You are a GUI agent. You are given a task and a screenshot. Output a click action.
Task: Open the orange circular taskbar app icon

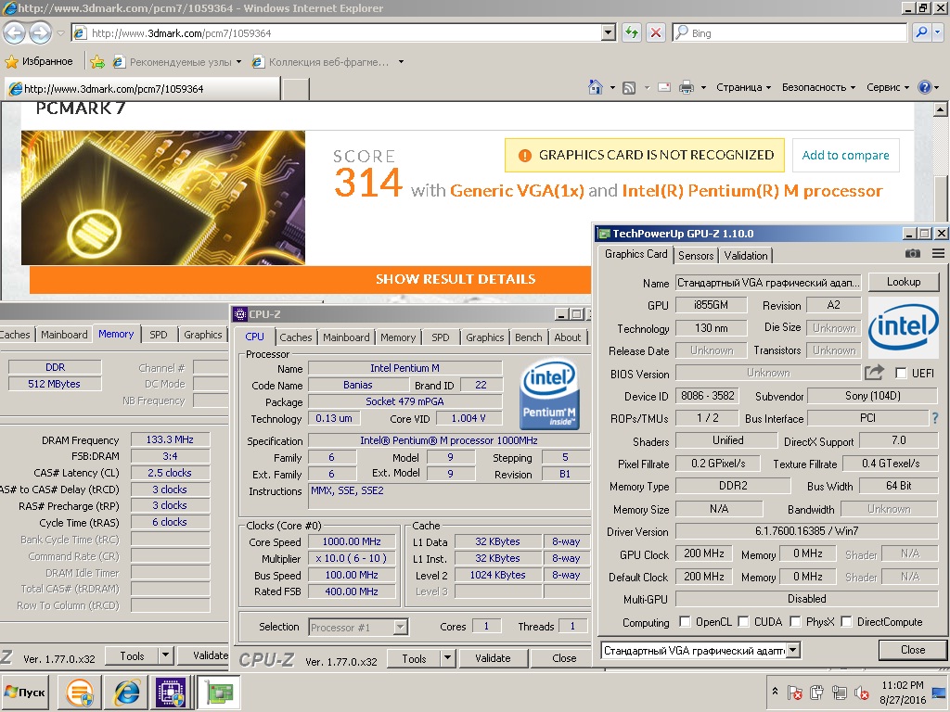point(80,692)
